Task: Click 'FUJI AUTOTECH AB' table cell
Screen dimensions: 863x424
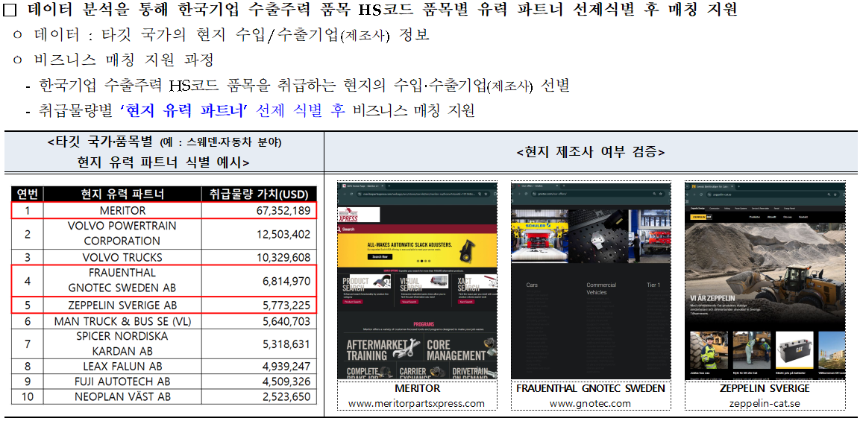Action: (122, 382)
